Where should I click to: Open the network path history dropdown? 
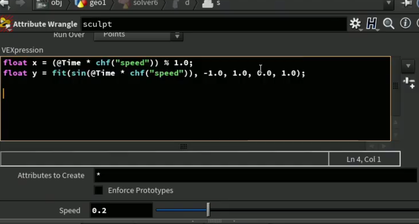point(389,3)
